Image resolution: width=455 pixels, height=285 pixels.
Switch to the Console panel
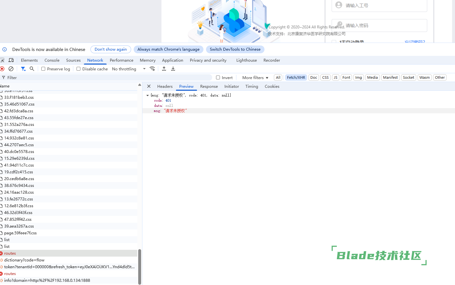click(52, 60)
